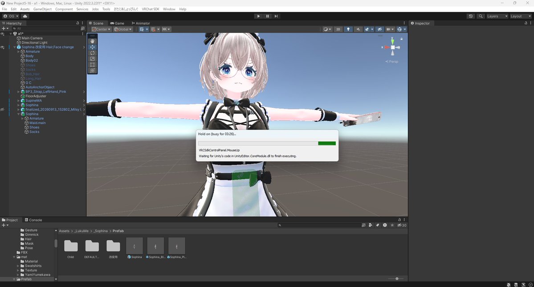Image resolution: width=534 pixels, height=287 pixels.
Task: Open the Window menu
Action: click(169, 9)
